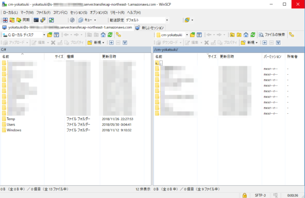Screen dimensions: 305x198
Task: Open the コマンド(C) menu
Action: pos(60,13)
